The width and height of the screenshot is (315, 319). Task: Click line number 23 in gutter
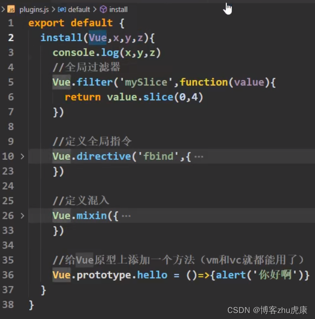coord(8,171)
